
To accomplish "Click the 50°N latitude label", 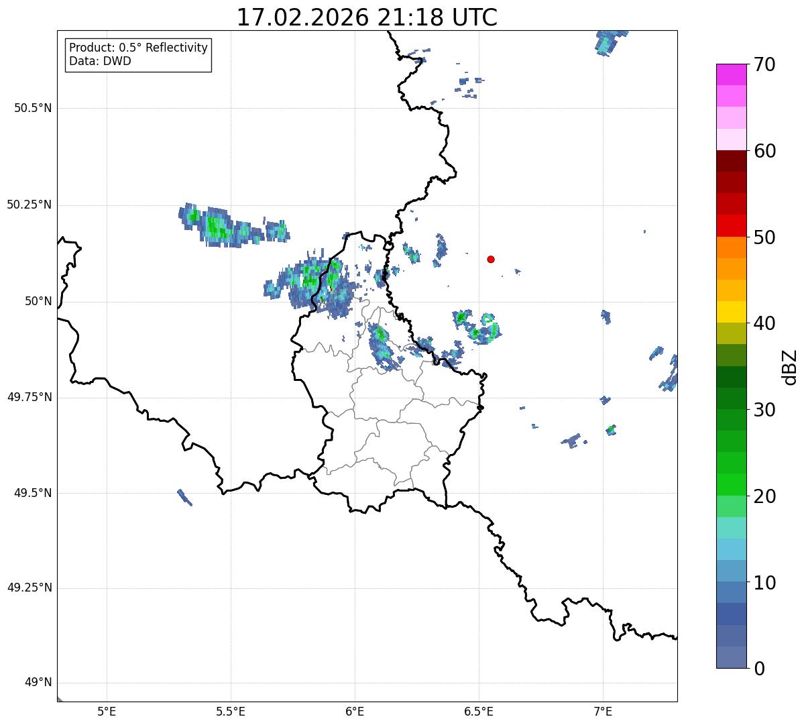I will pos(38,301).
